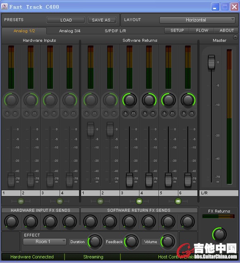This screenshot has width=240, height=263.
Task: Click software return 1 FX send knob
Action: click(x=91, y=222)
